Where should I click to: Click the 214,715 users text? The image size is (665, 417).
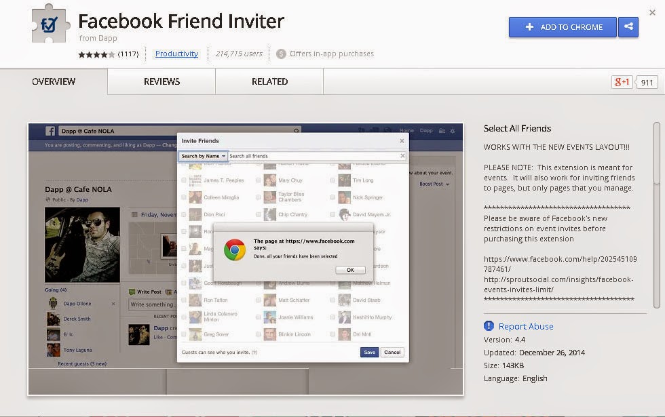[x=239, y=54]
